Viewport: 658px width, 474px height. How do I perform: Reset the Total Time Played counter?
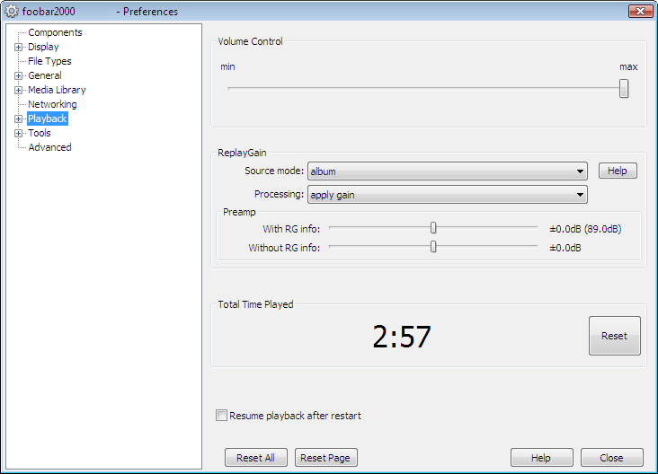point(614,336)
